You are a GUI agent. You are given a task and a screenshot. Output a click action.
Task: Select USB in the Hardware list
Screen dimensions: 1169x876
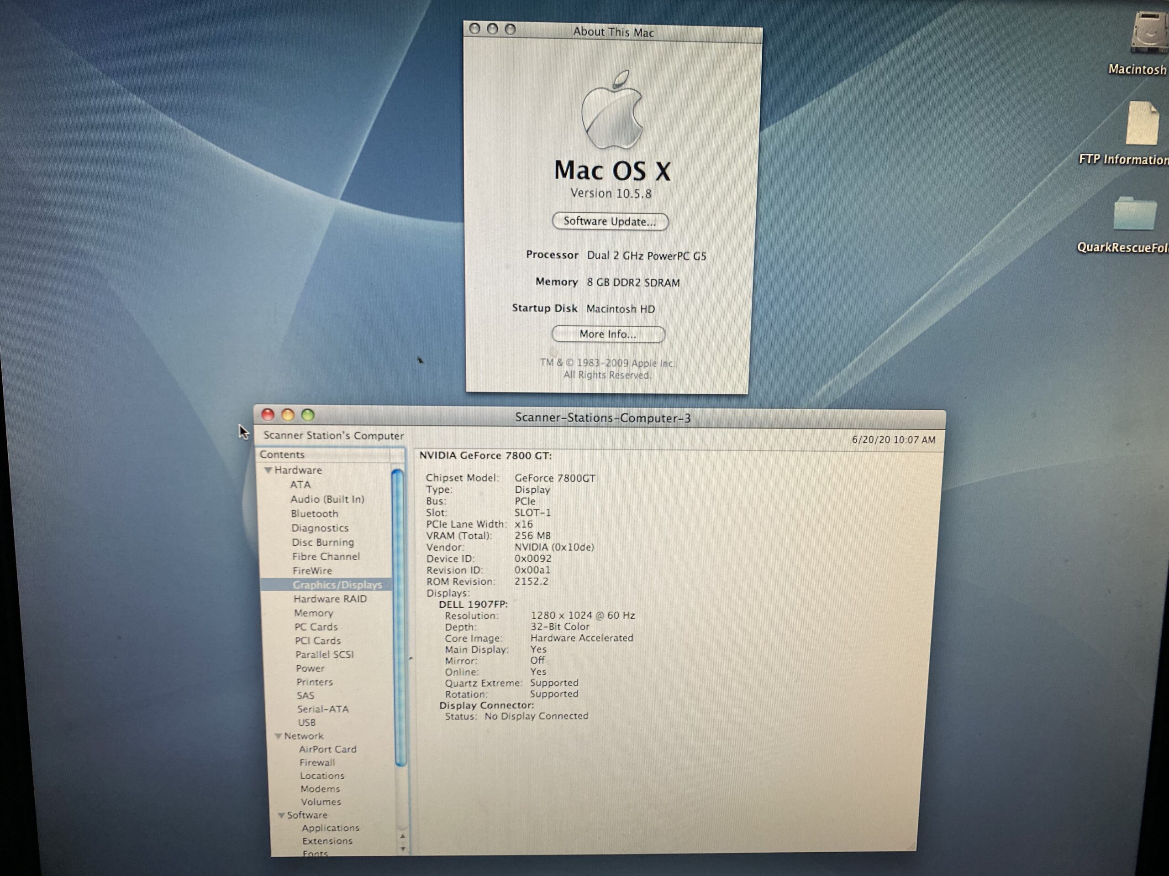pos(306,722)
